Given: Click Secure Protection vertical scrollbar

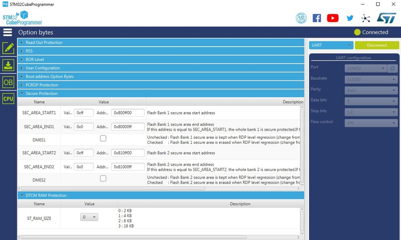Looking at the screenshot, I should coord(302,146).
